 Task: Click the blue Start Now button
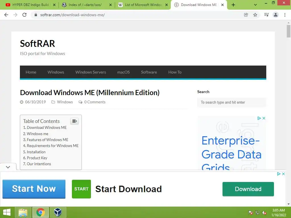tap(34, 189)
